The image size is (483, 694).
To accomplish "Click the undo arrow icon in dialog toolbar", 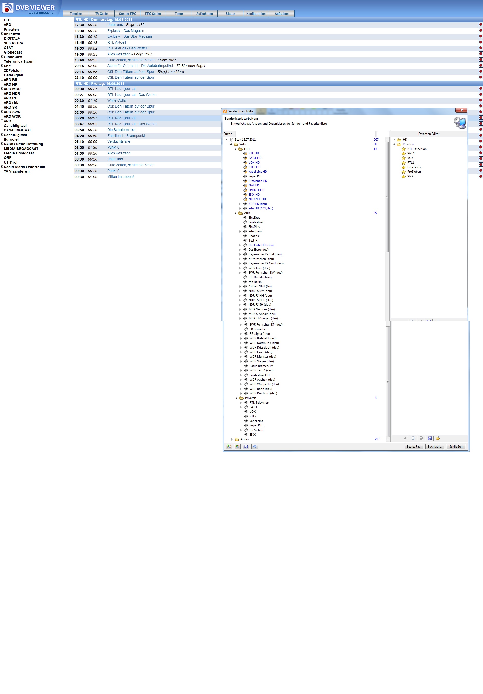I will [254, 446].
